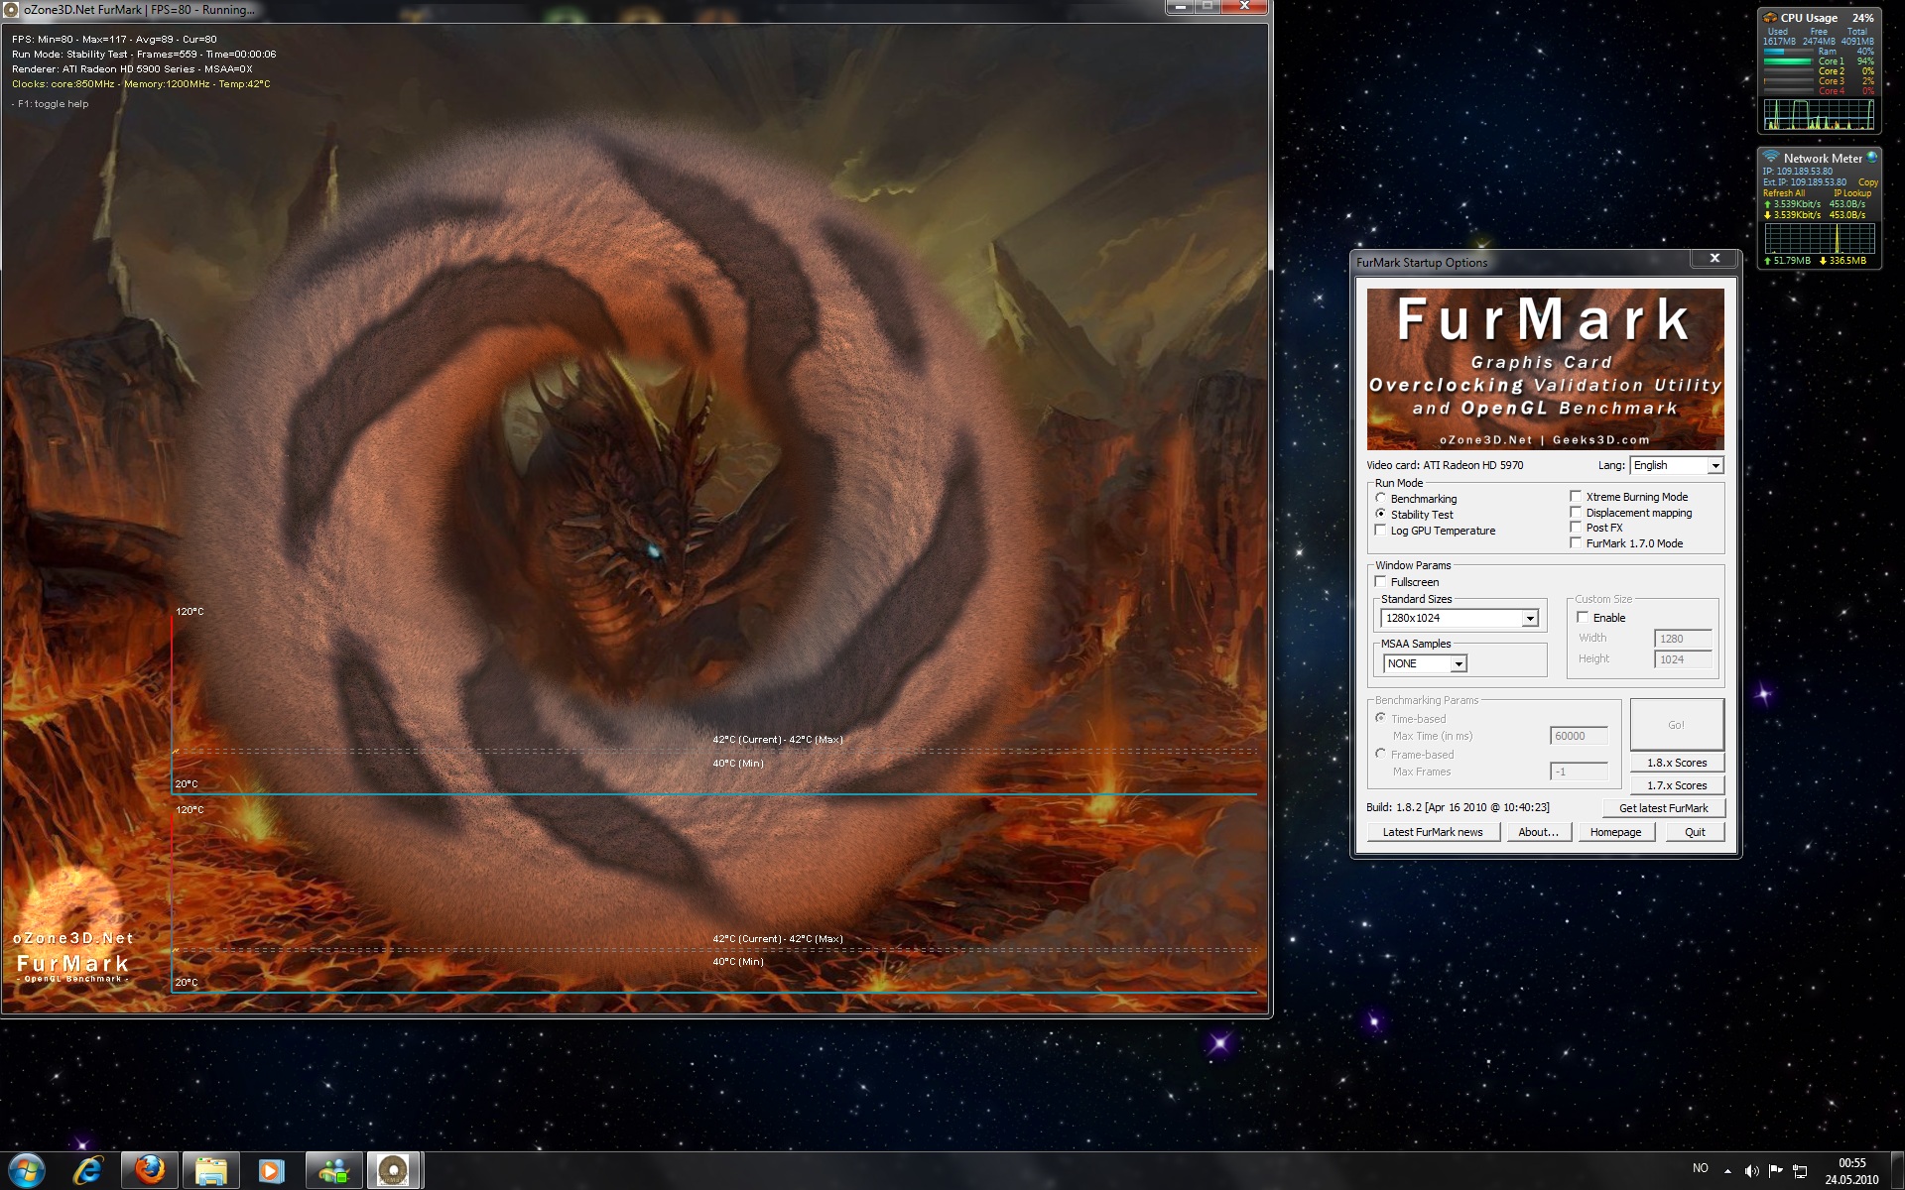Open the Windows Start menu orb
1905x1190 pixels.
[27, 1170]
